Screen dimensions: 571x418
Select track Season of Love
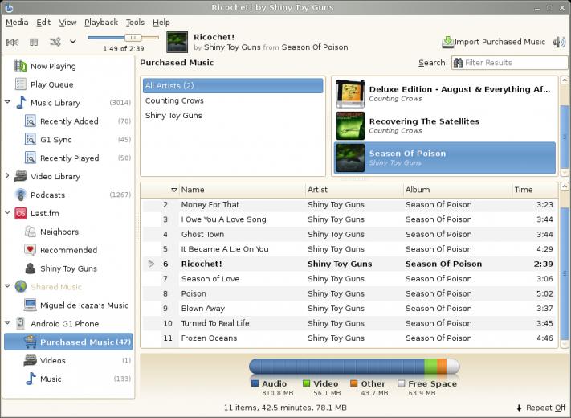click(x=349, y=279)
